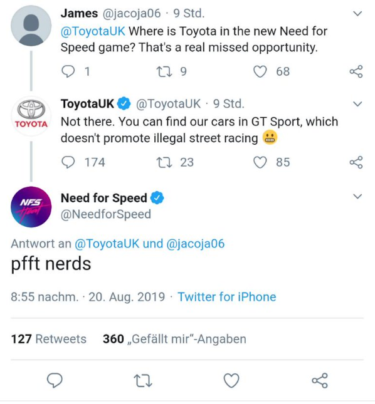Screen dimensions: 375x404
Task: Open the @ToyotaUK mention in James's tweet
Action: (93, 31)
